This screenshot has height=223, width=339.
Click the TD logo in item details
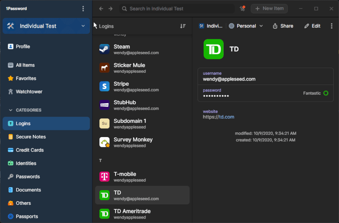(213, 49)
